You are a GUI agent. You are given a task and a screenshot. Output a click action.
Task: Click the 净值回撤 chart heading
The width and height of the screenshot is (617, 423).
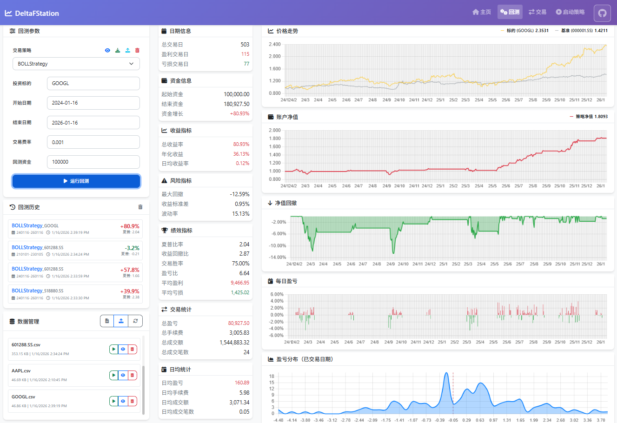pos(285,203)
